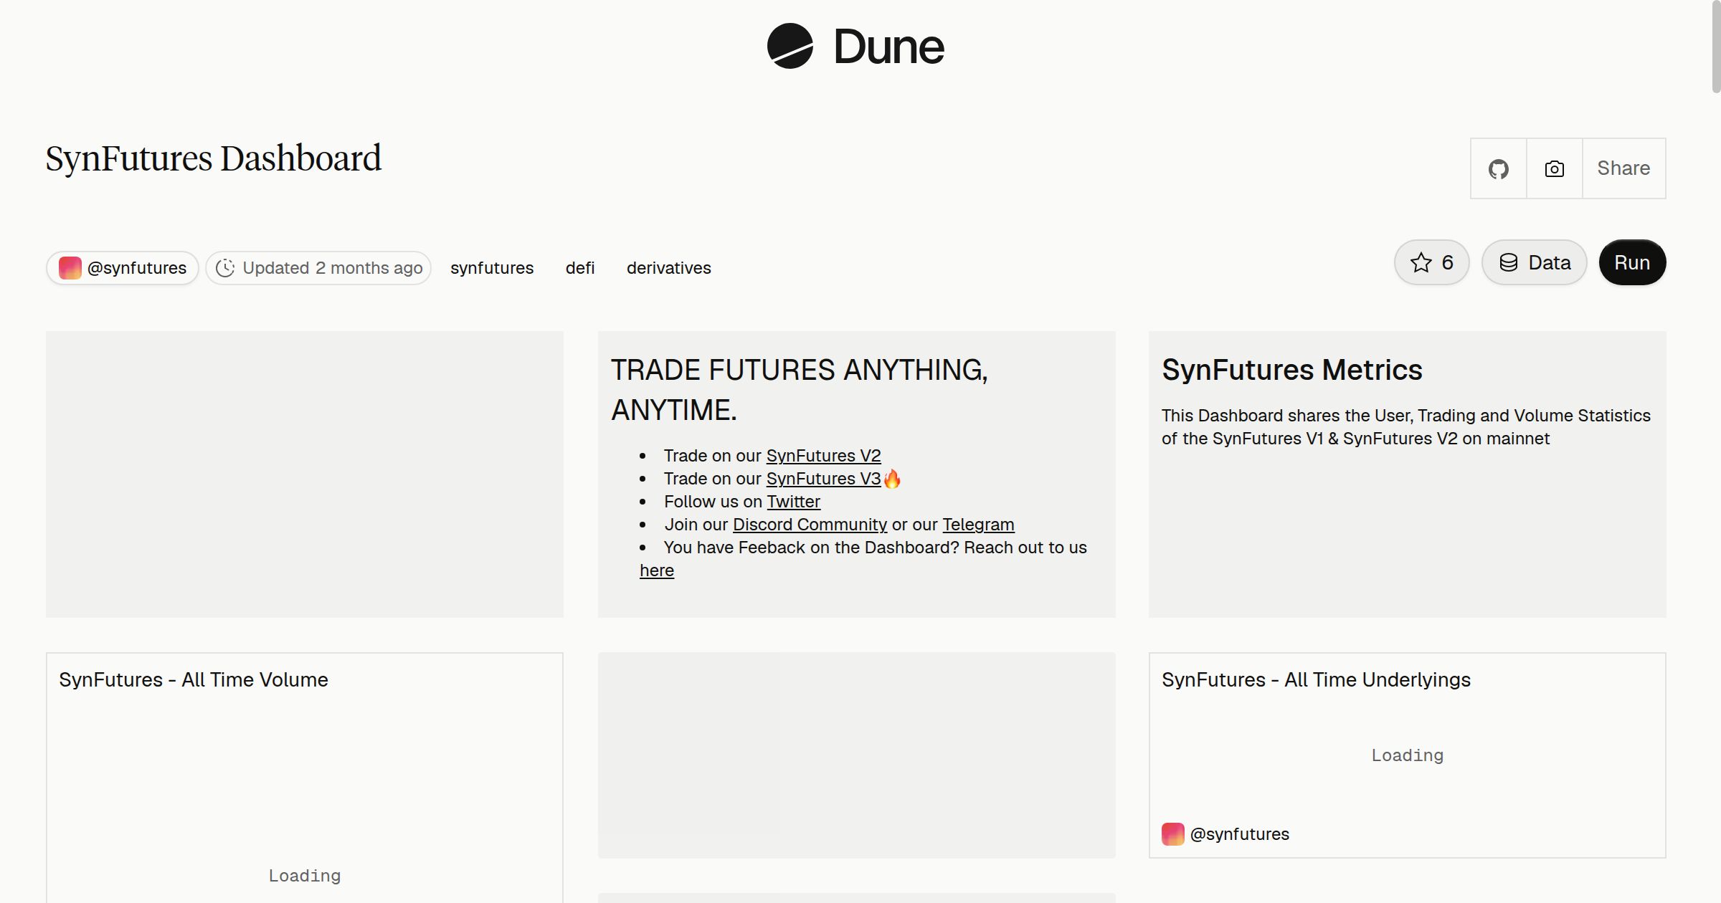1721x903 pixels.
Task: Click SynFutures - All Time Underlyings title
Action: 1316,679
